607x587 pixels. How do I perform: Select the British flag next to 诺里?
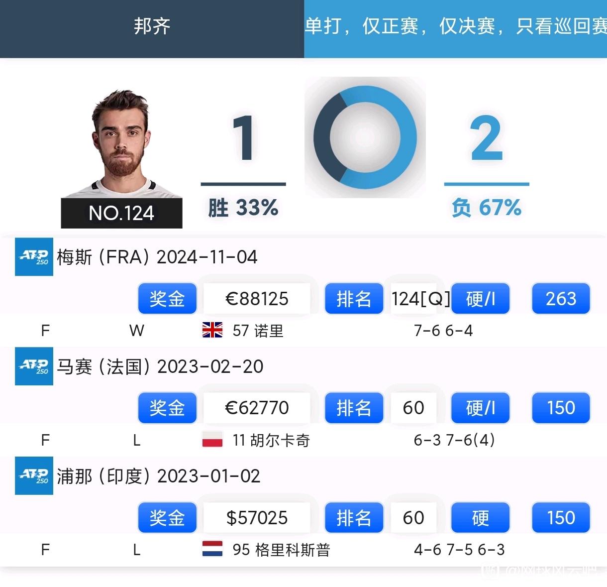[212, 330]
